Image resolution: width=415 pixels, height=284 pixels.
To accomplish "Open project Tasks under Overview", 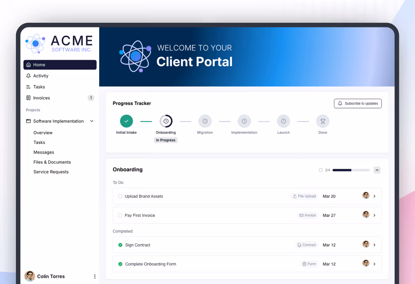I will tap(39, 142).
